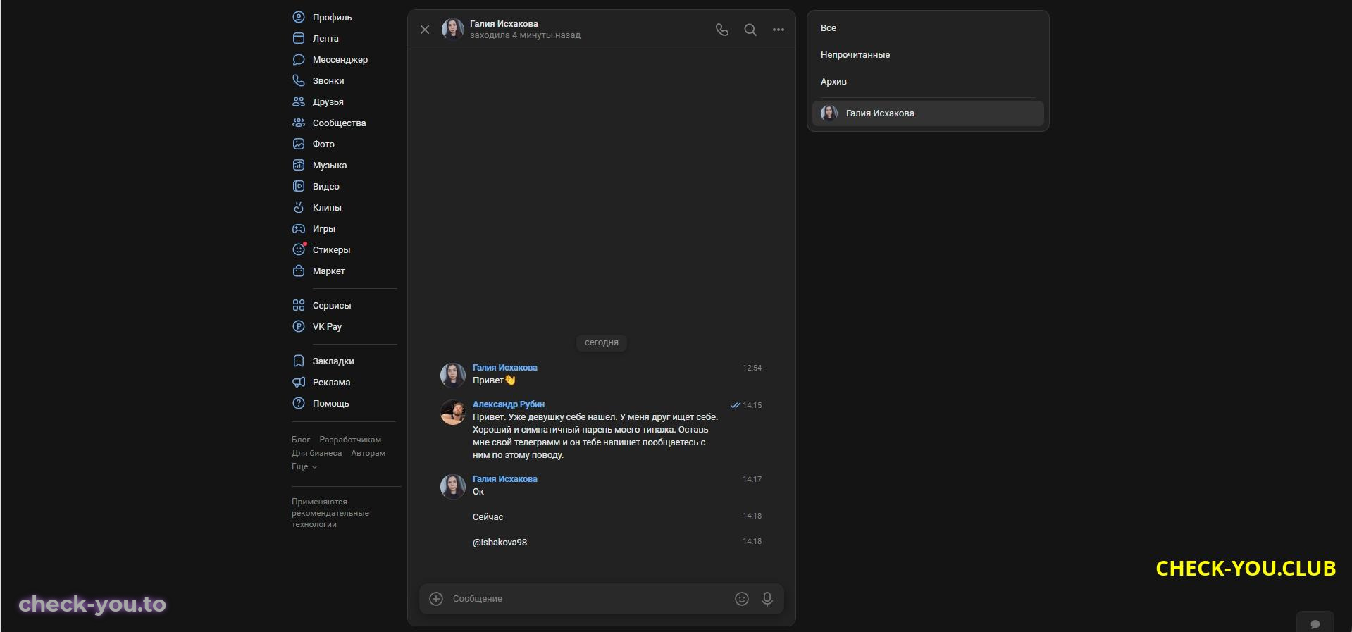The image size is (1352, 632).
Task: Open the Сообщества communities icon
Action: point(299,123)
